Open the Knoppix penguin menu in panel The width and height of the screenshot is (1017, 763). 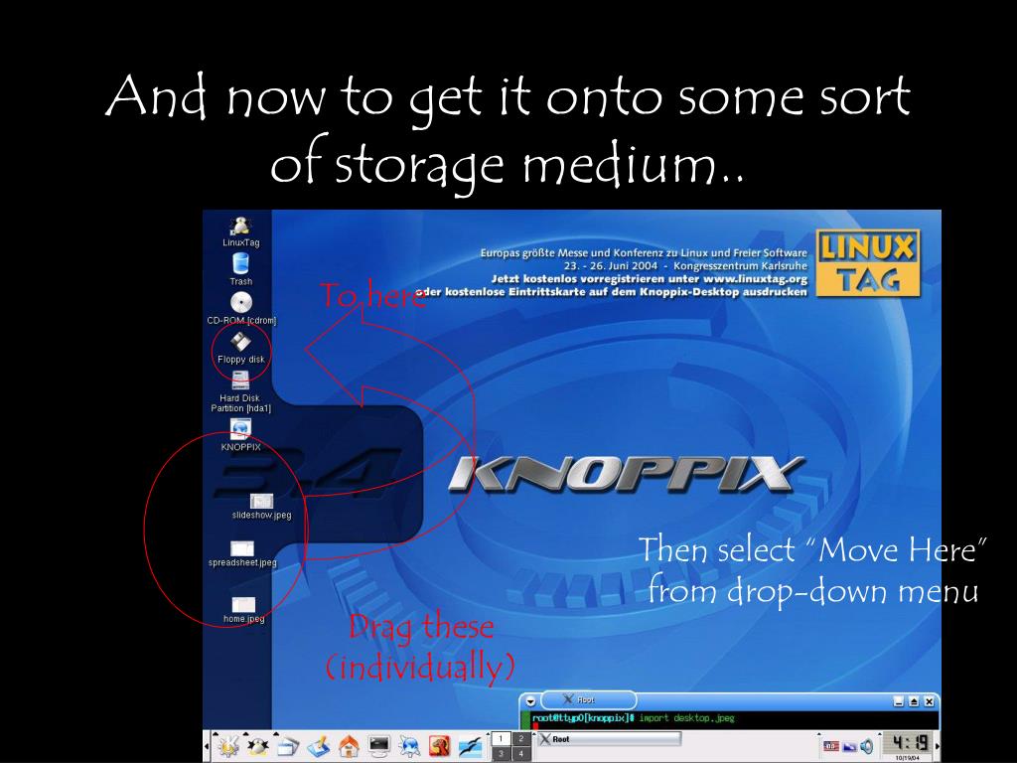(259, 747)
